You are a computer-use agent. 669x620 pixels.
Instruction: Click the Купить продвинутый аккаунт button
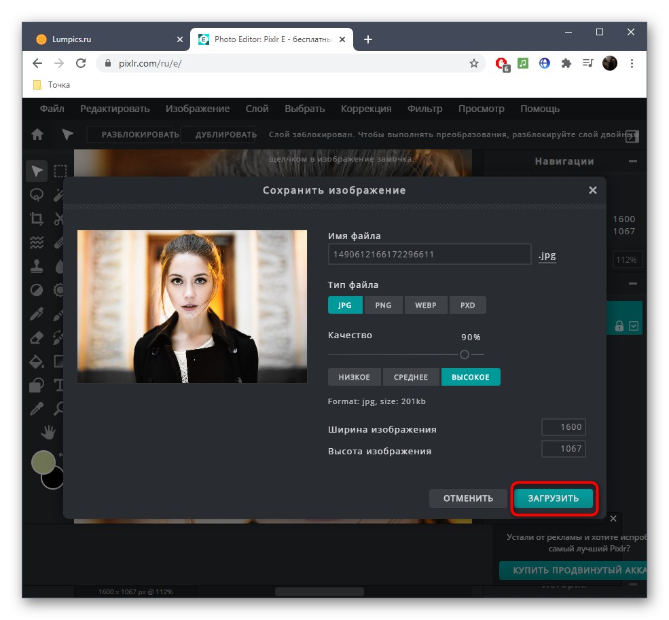(573, 570)
